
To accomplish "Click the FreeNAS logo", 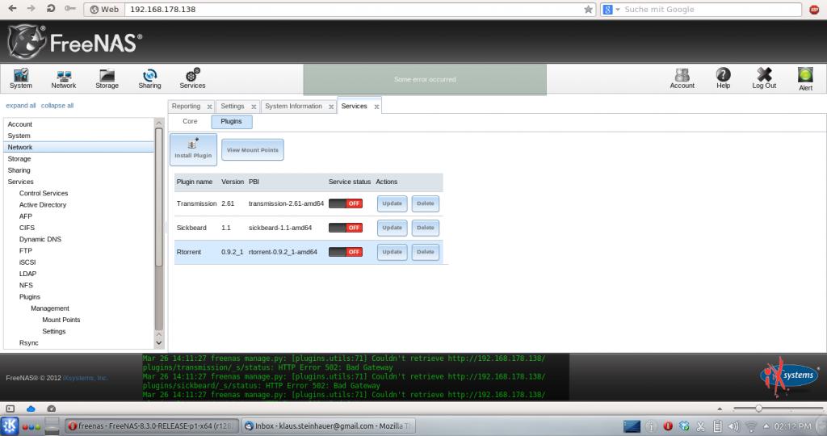I will [75, 42].
